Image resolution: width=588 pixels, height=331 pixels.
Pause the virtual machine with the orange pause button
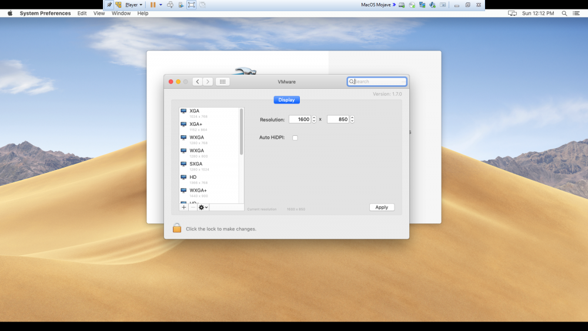tap(153, 5)
